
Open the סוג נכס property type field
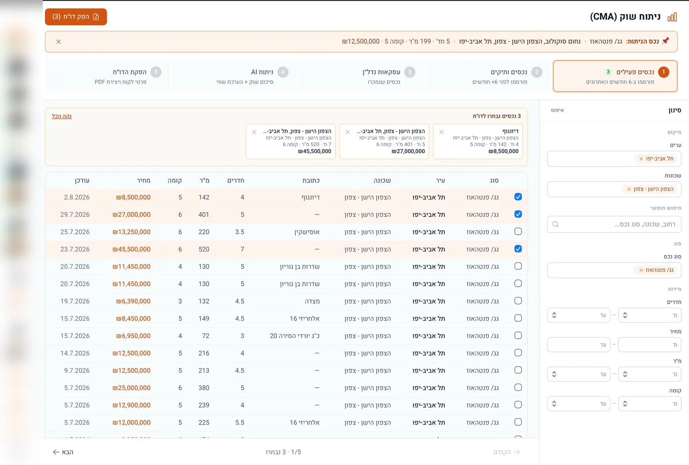click(614, 270)
